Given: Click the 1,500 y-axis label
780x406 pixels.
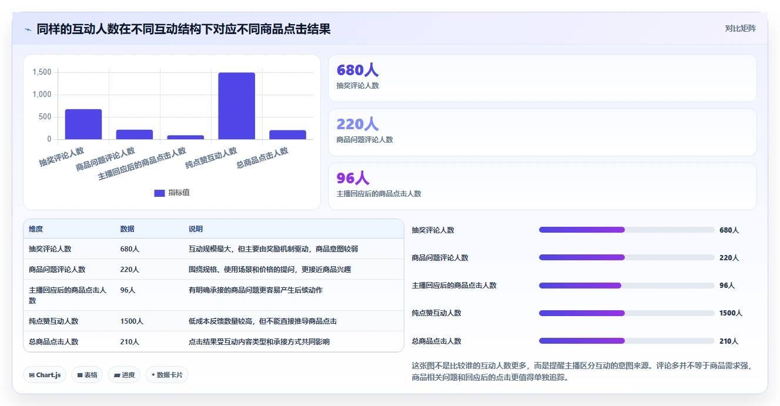Looking at the screenshot, I should tap(42, 72).
